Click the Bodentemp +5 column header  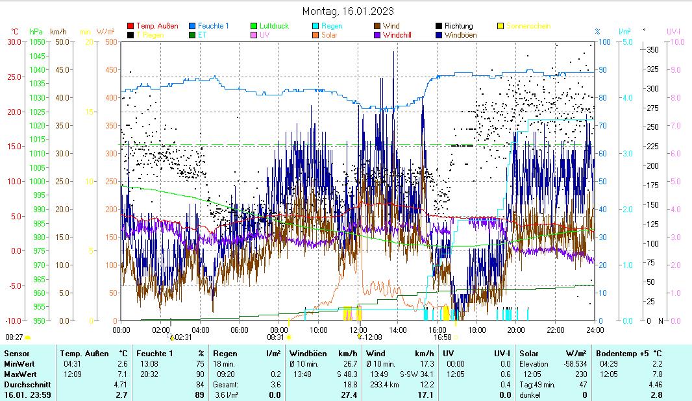[x=623, y=353]
